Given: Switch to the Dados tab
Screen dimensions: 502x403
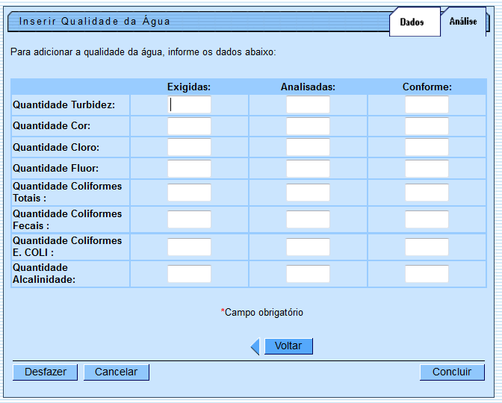Looking at the screenshot, I should tap(412, 22).
